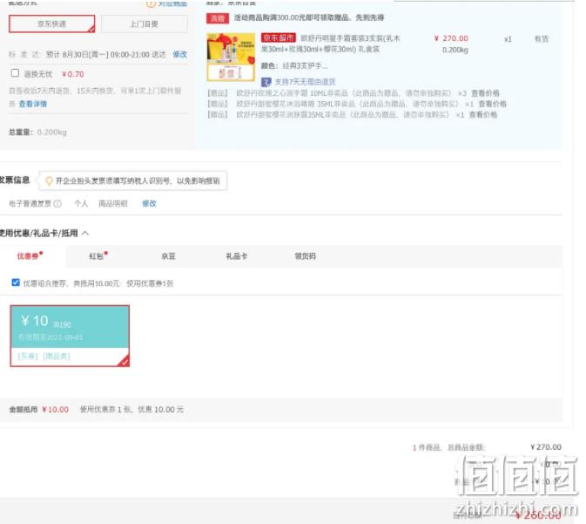Select the ¥10 coupon card
The height and width of the screenshot is (524, 586).
(70, 336)
